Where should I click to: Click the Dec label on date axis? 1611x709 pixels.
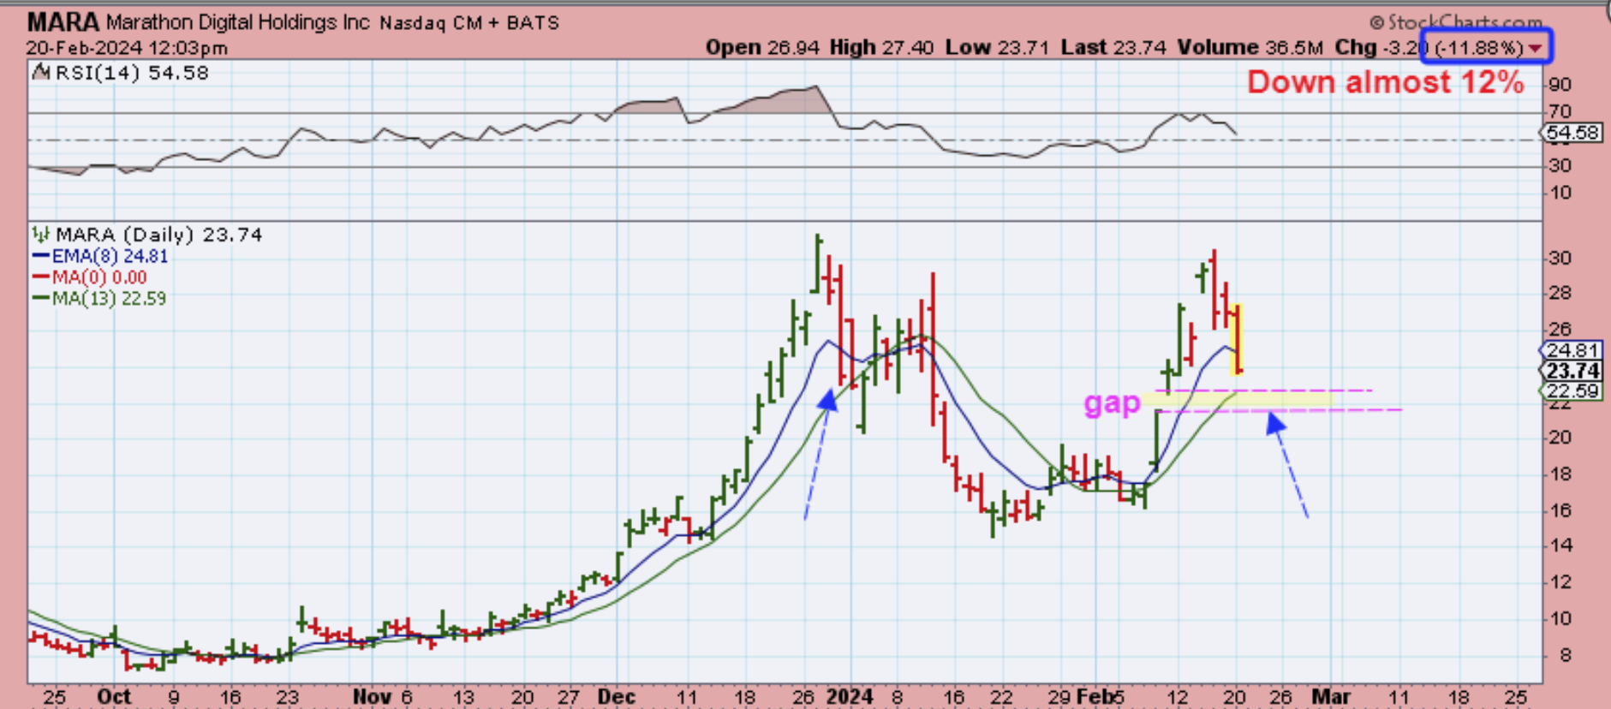617,697
